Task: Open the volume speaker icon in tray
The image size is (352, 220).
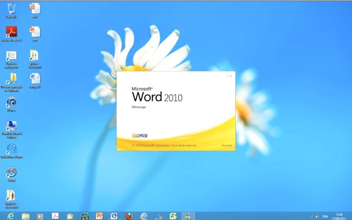Action: [317, 217]
